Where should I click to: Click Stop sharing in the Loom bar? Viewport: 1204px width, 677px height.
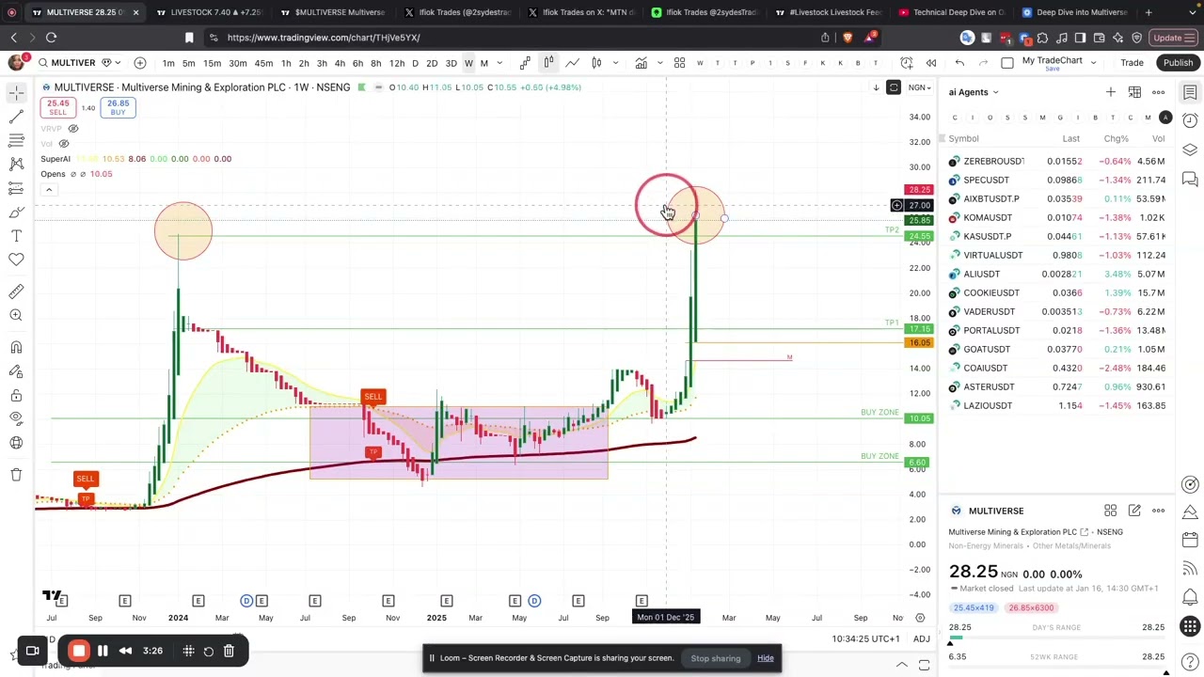pos(716,658)
